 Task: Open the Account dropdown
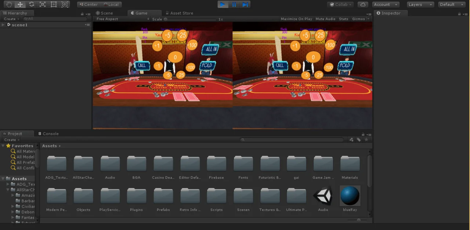point(386,4)
